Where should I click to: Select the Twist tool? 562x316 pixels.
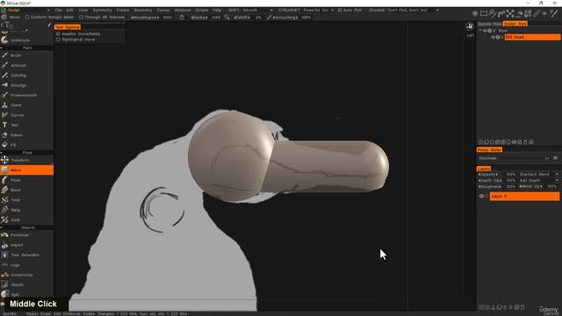(x=27, y=200)
